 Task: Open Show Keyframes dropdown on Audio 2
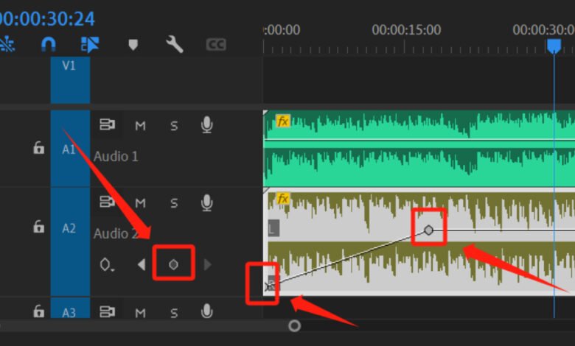(107, 265)
